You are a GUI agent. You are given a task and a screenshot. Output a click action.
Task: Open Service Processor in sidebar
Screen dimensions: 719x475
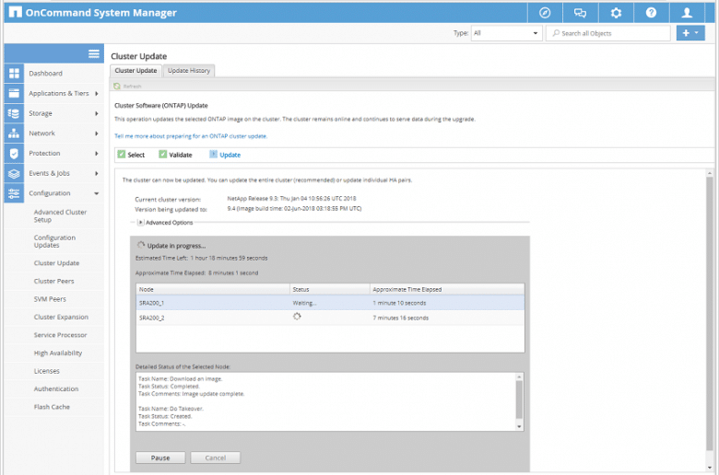coord(60,335)
